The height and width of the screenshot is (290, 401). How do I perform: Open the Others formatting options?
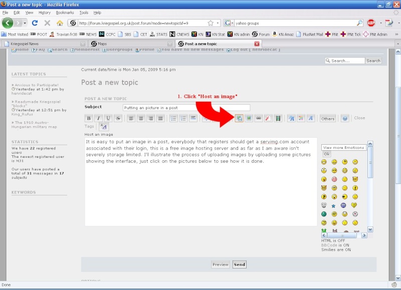tap(328, 119)
